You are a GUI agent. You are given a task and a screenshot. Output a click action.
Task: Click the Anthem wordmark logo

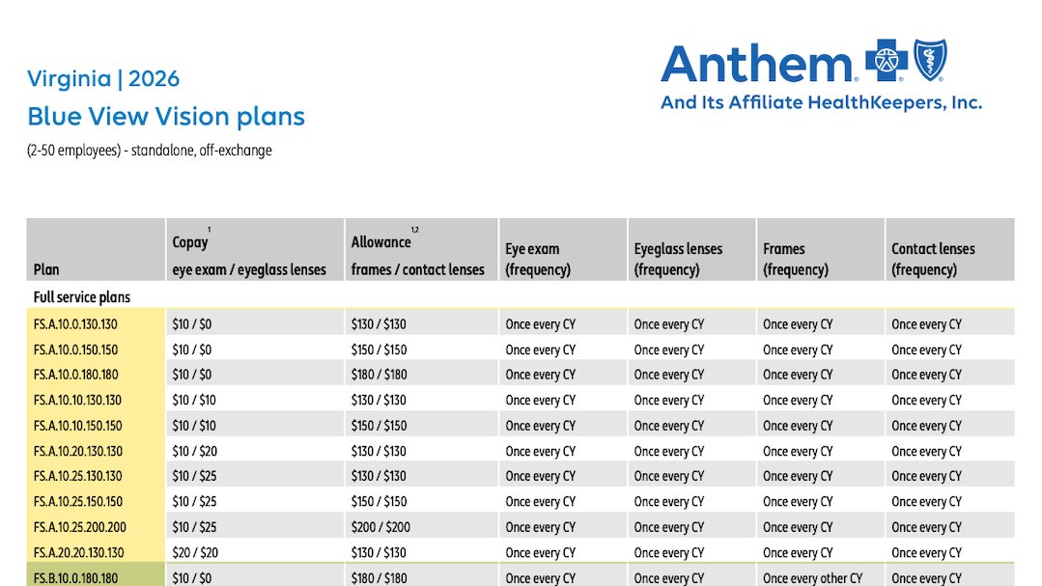(756, 66)
